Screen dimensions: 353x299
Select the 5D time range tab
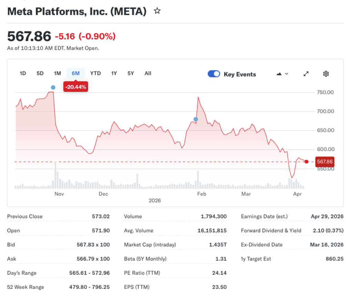coord(40,73)
